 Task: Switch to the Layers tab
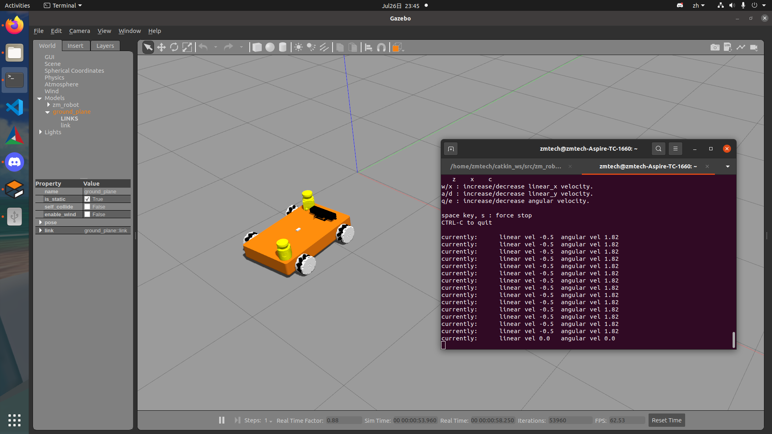point(105,46)
